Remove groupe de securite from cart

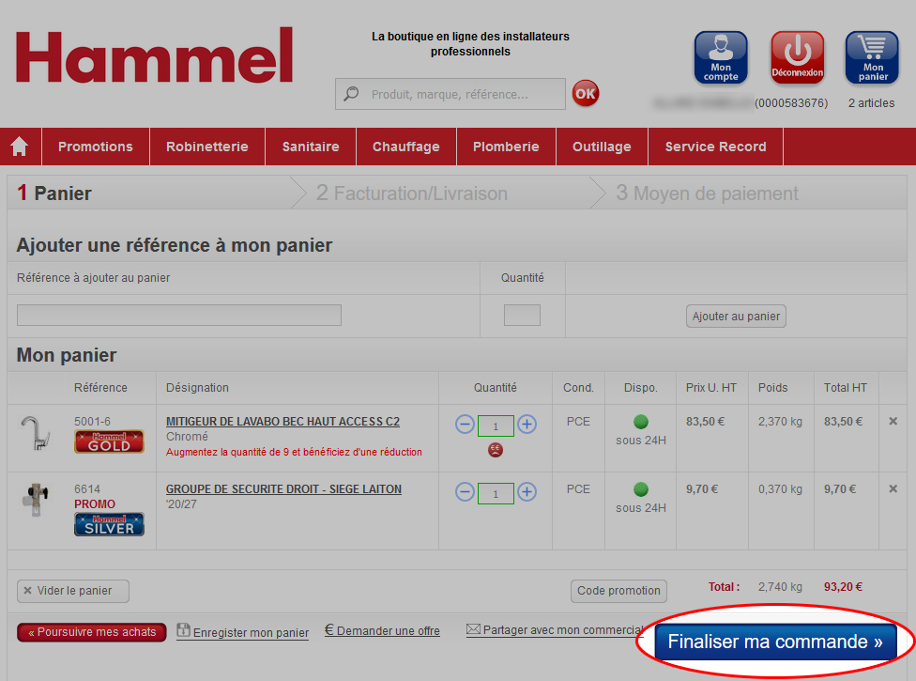pos(893,488)
